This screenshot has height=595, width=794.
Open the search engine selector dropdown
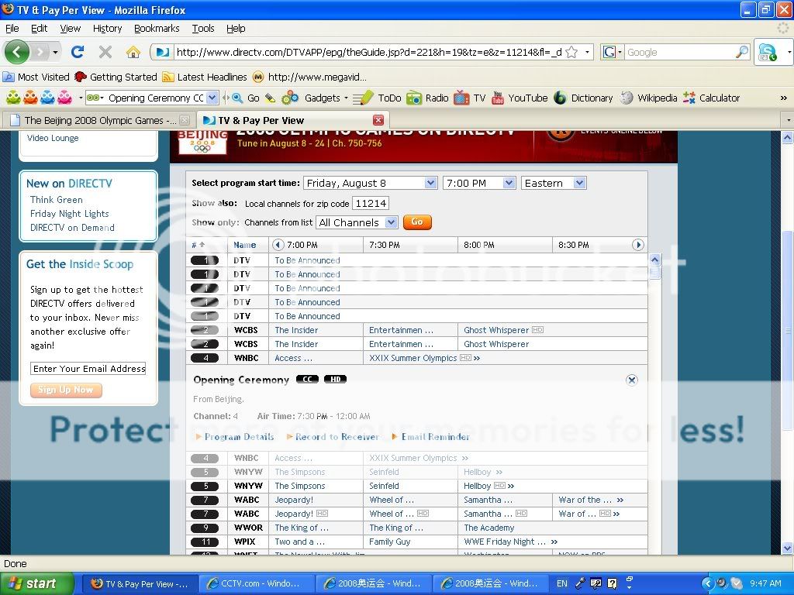point(613,52)
